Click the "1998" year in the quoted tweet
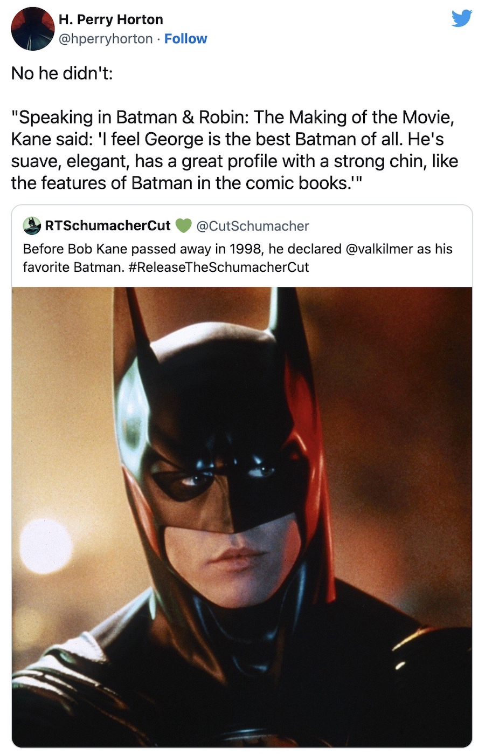The image size is (485, 754). 245,249
